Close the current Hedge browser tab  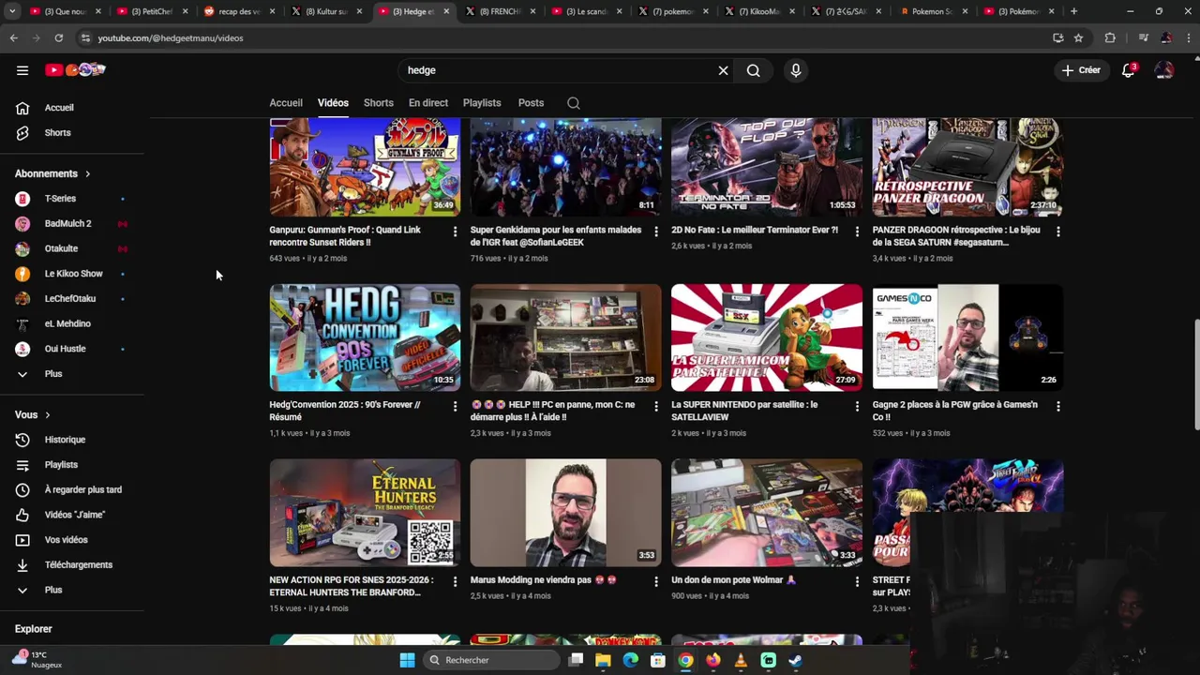click(x=445, y=11)
